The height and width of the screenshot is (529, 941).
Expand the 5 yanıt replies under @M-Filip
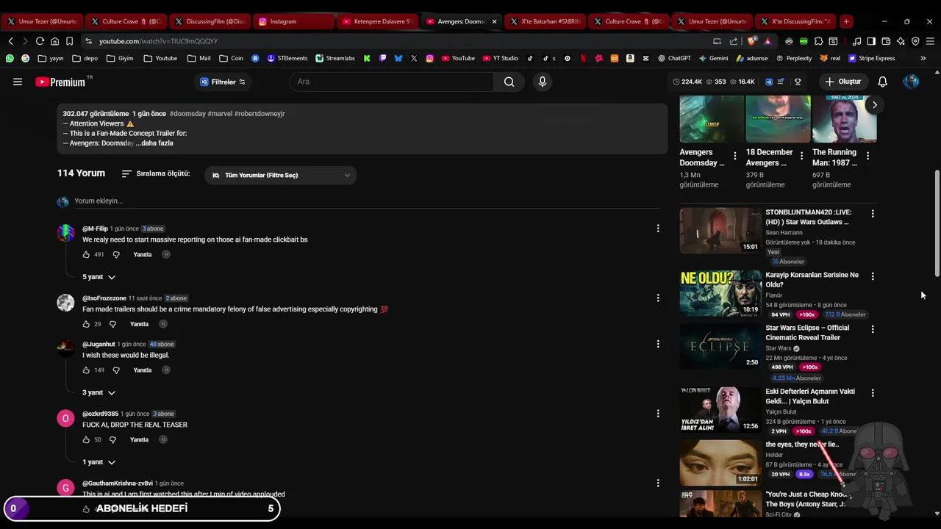tap(99, 277)
